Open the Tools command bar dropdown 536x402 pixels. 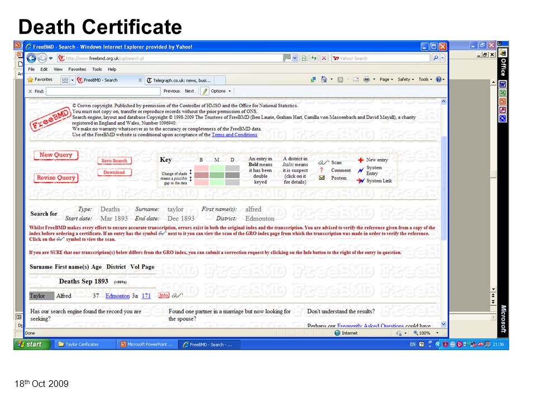click(425, 79)
